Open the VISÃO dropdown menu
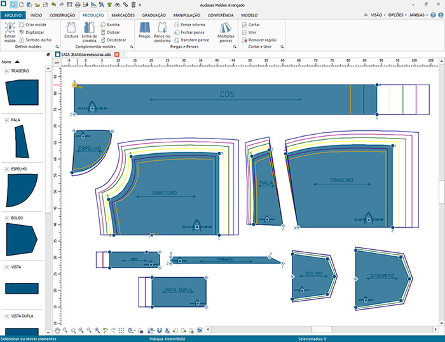The width and height of the screenshot is (445, 342). 378,15
